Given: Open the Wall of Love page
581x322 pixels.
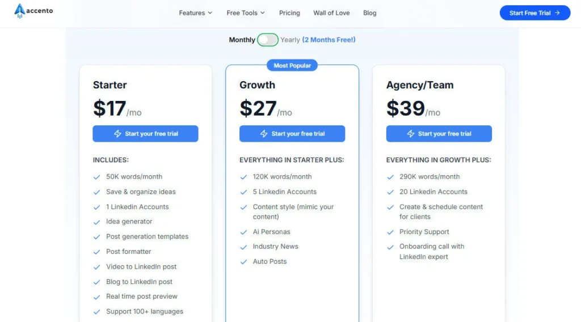Looking at the screenshot, I should point(331,13).
